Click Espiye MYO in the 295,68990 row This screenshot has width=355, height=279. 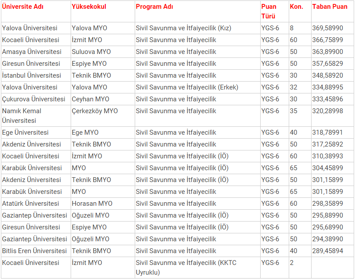point(89,227)
